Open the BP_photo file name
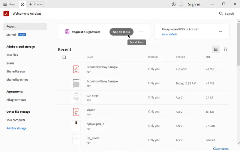The image size is (240, 152). pos(93,138)
